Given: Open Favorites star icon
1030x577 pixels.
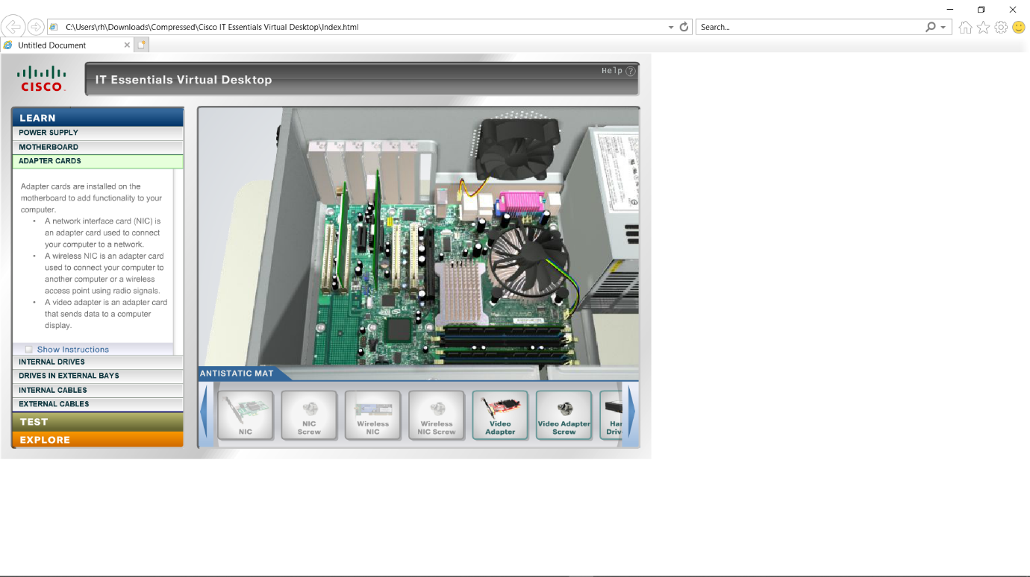Looking at the screenshot, I should (984, 27).
